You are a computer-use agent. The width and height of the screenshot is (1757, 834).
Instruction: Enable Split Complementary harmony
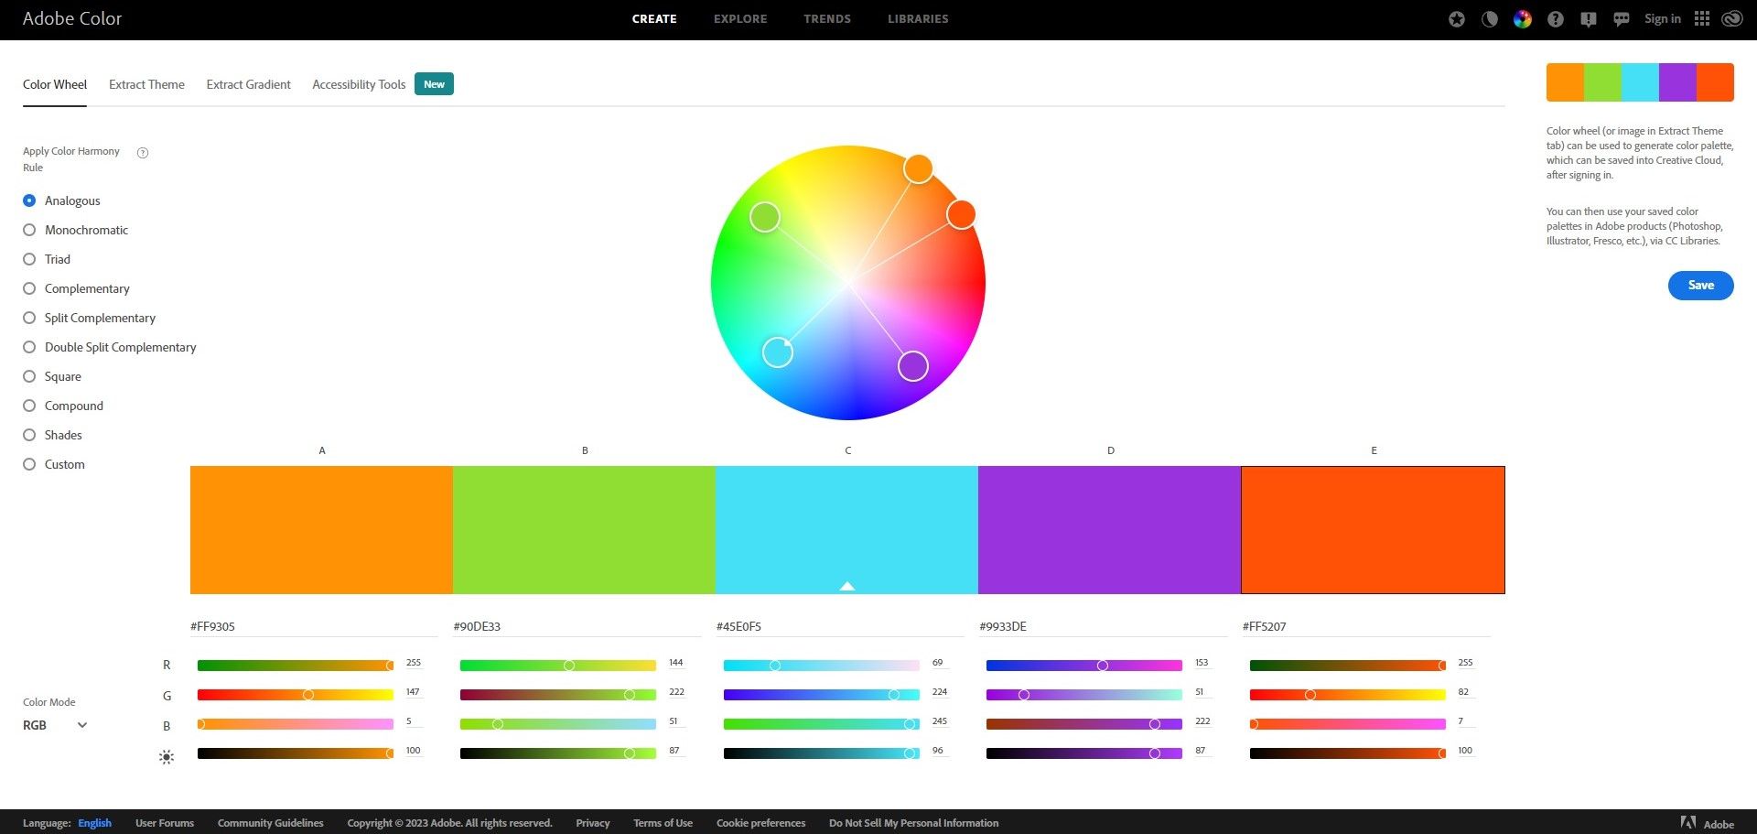[90, 318]
